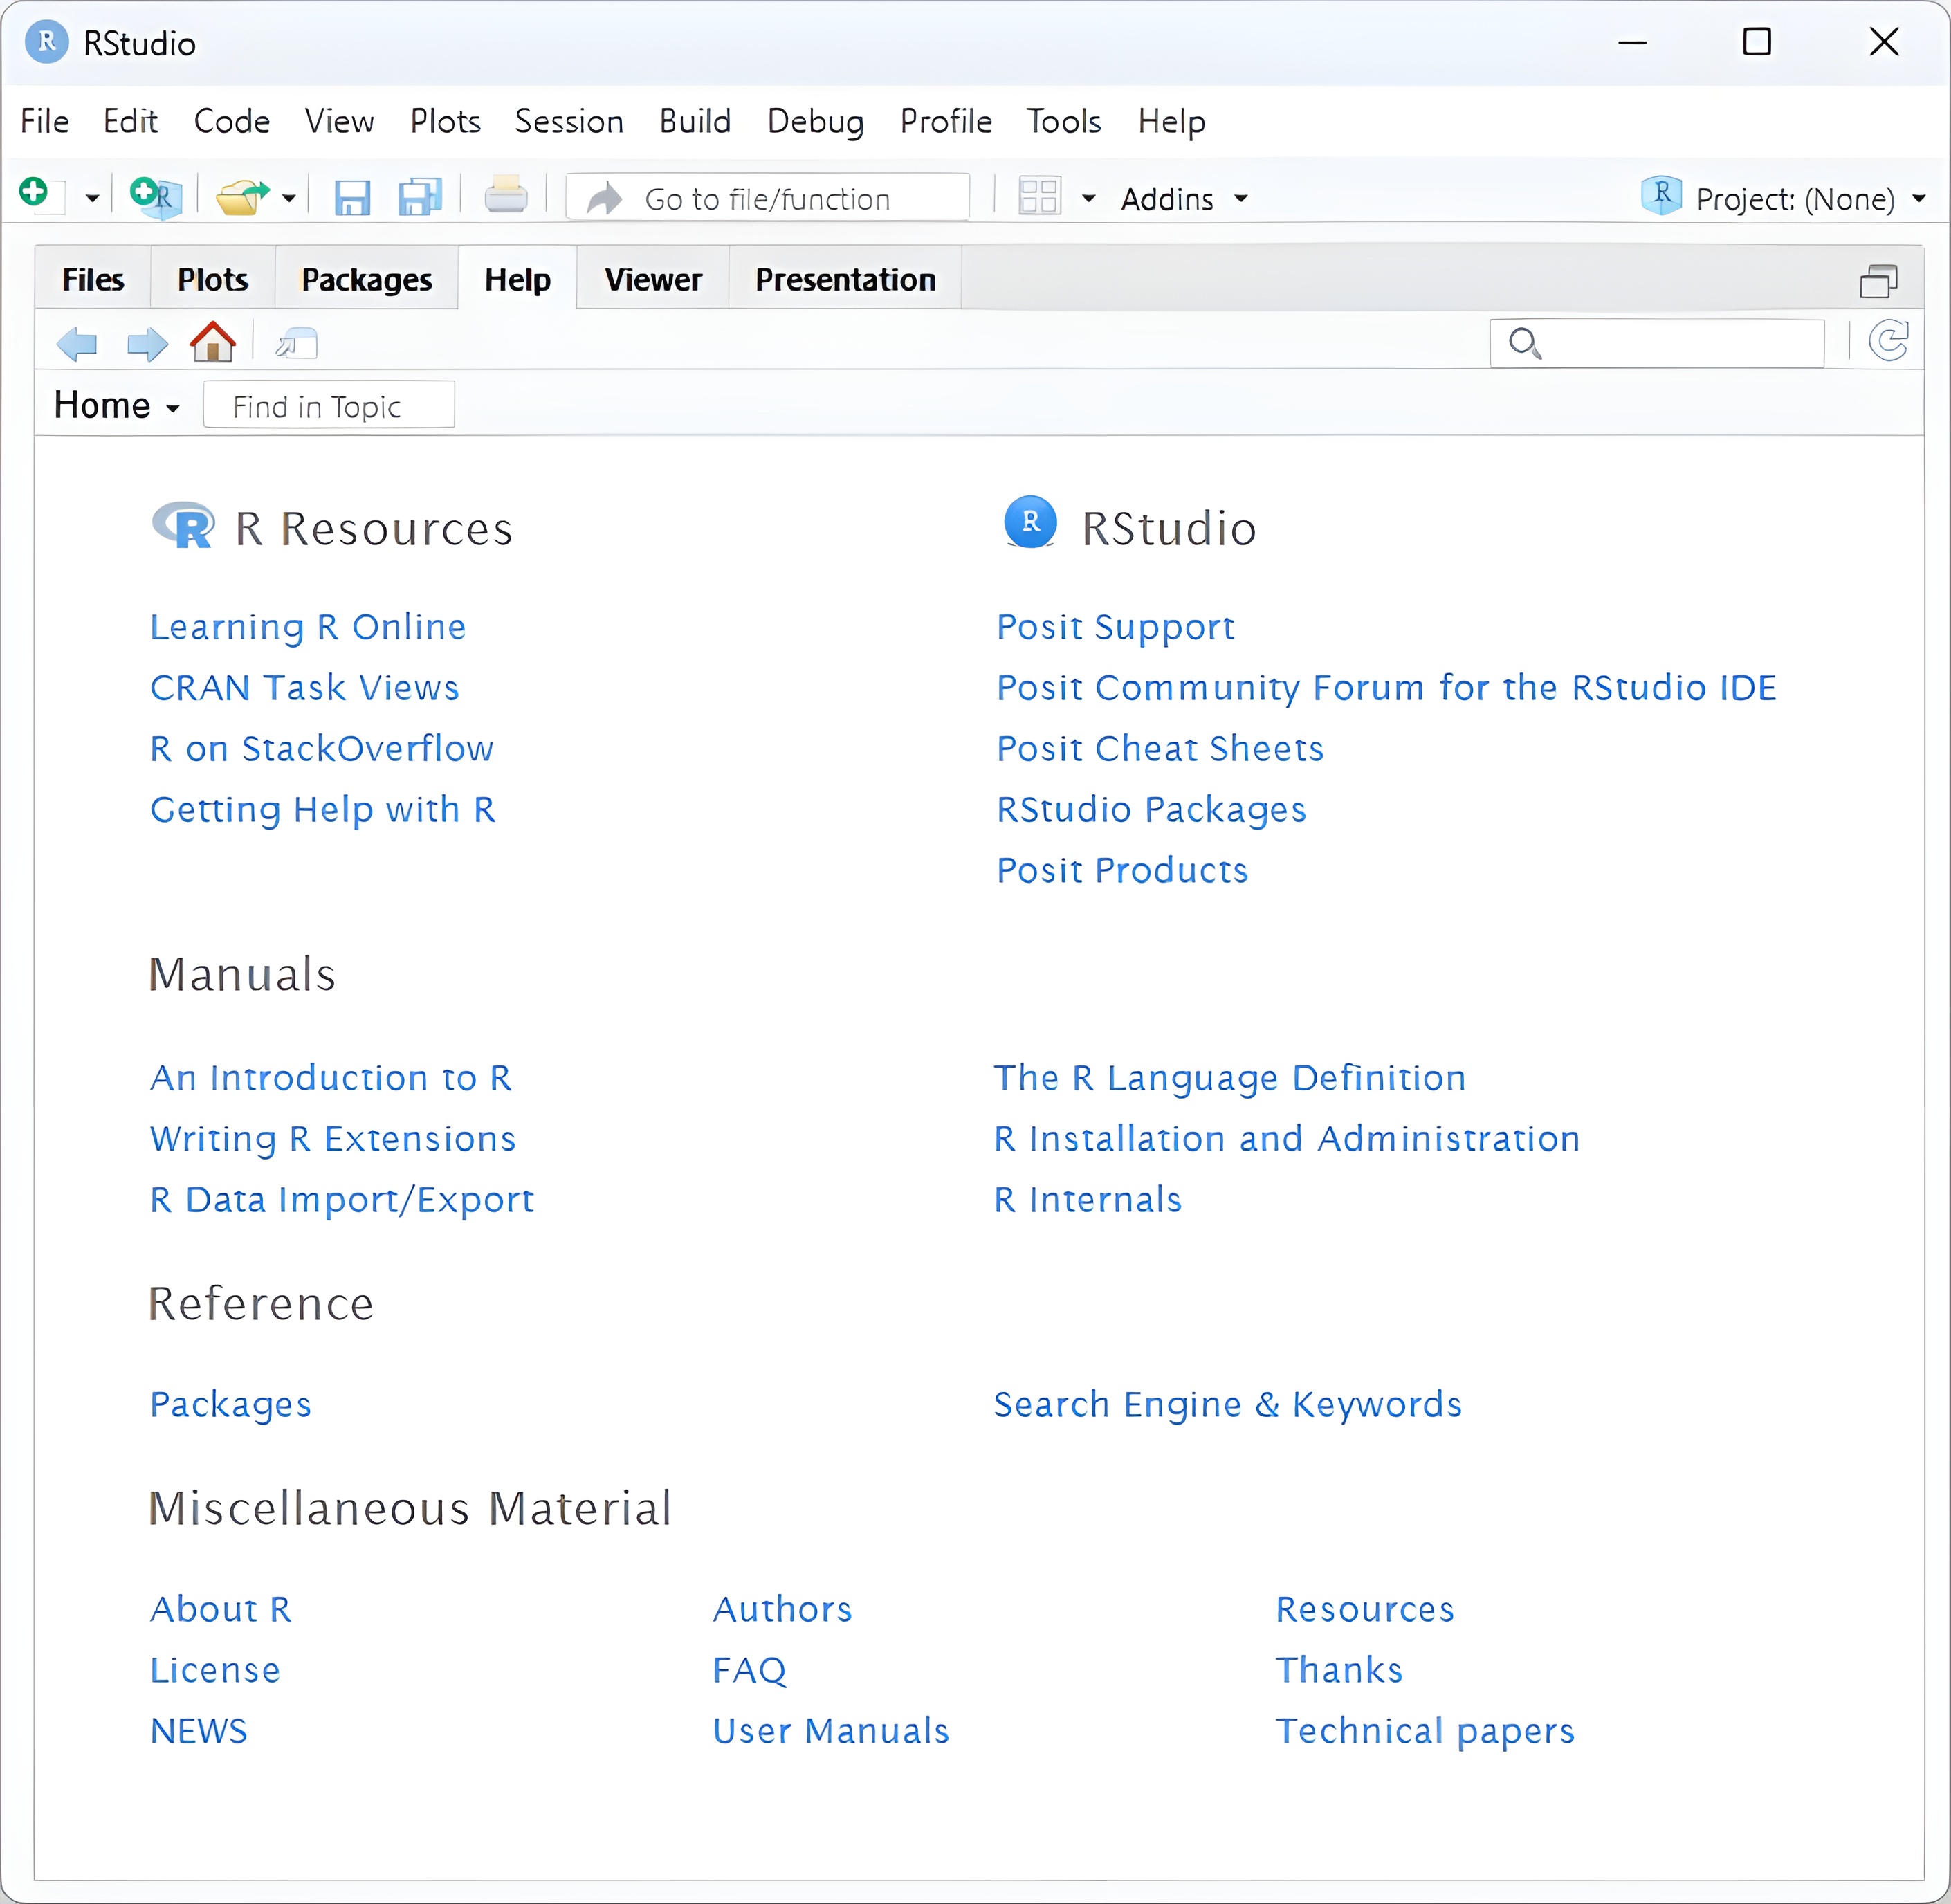The image size is (1951, 1904).
Task: Maximize the Help pane
Action: (x=1877, y=282)
